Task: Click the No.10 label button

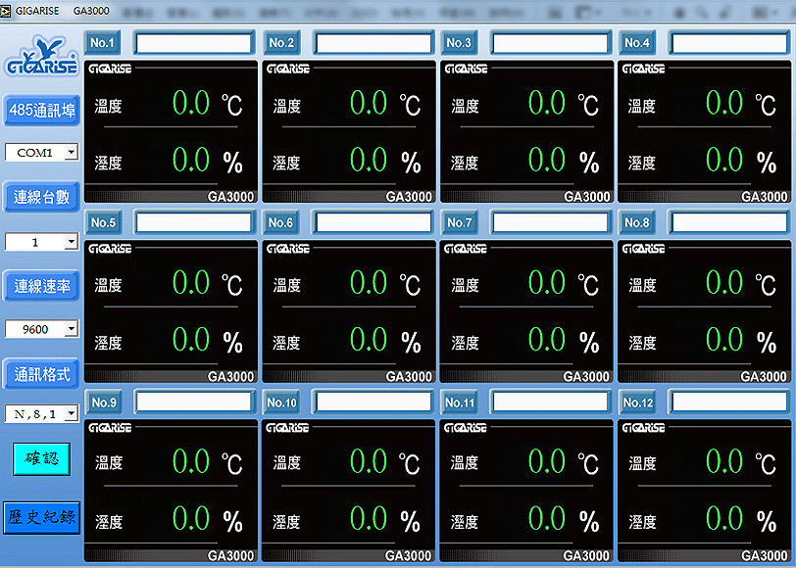Action: click(281, 402)
